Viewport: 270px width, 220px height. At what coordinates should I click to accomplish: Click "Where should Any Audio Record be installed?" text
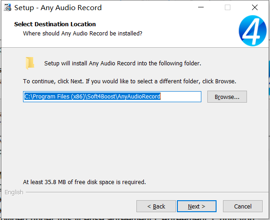(82, 34)
